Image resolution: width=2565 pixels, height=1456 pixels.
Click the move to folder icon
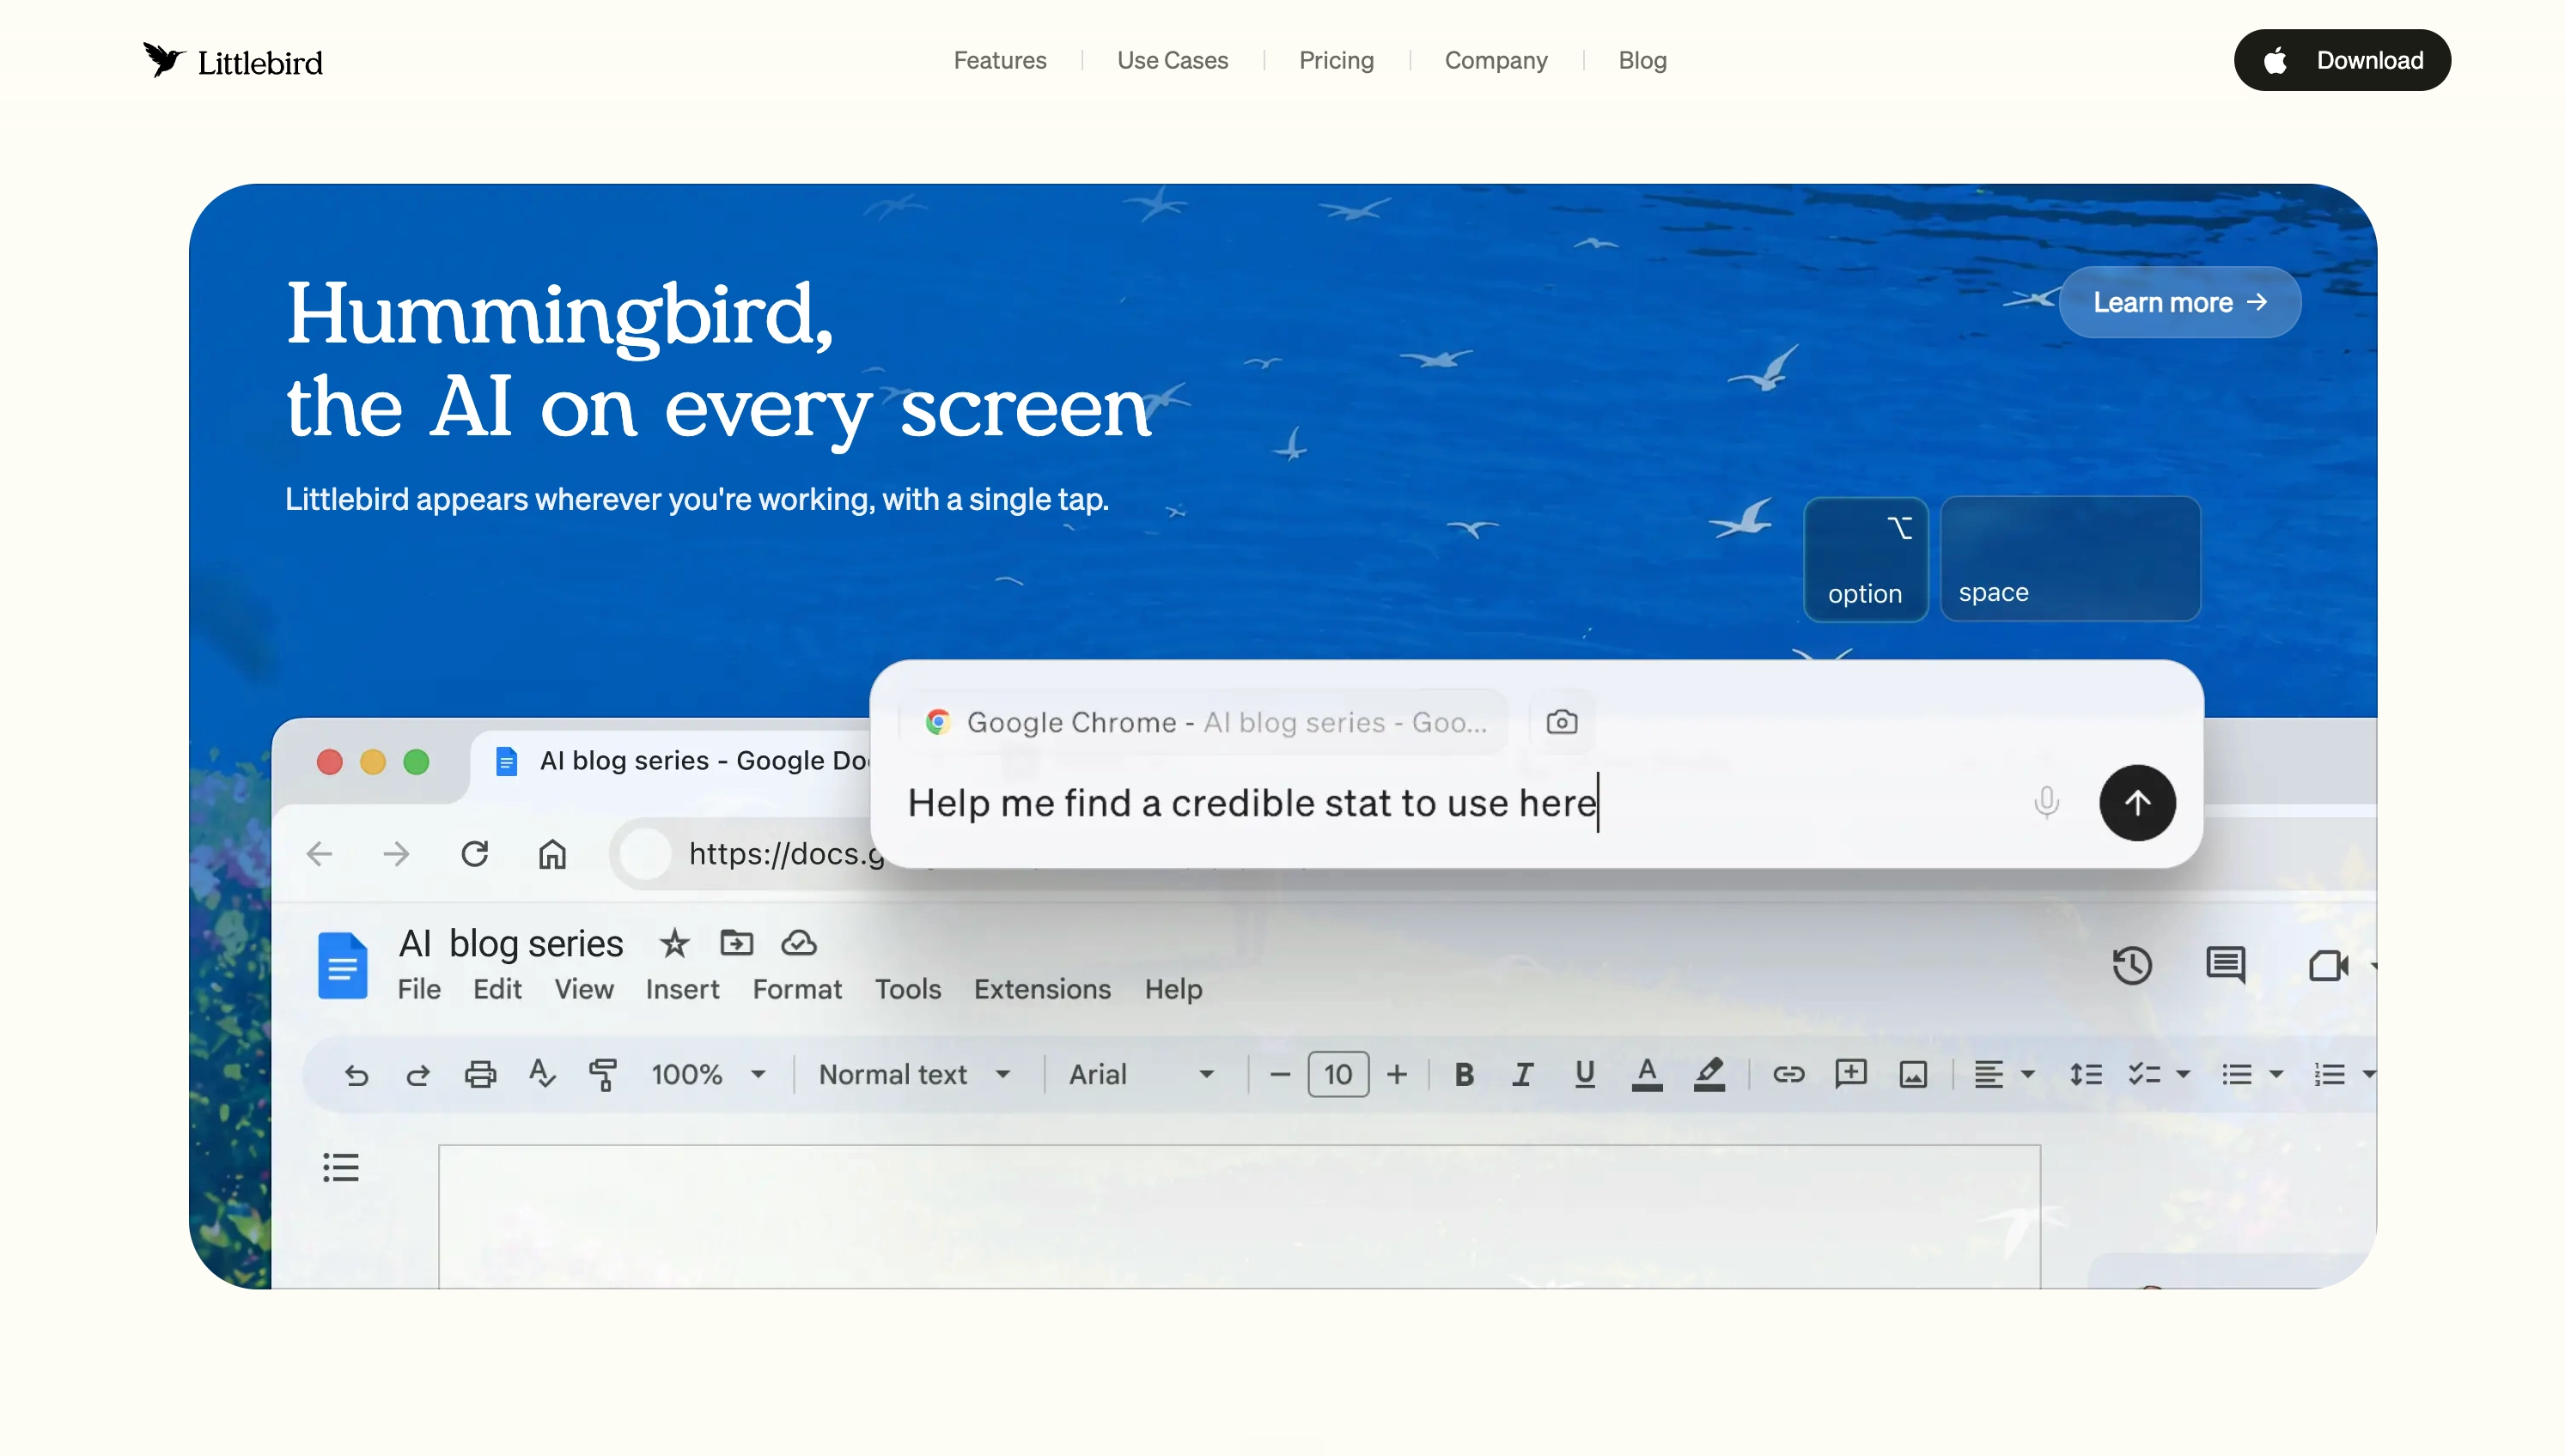coord(736,942)
